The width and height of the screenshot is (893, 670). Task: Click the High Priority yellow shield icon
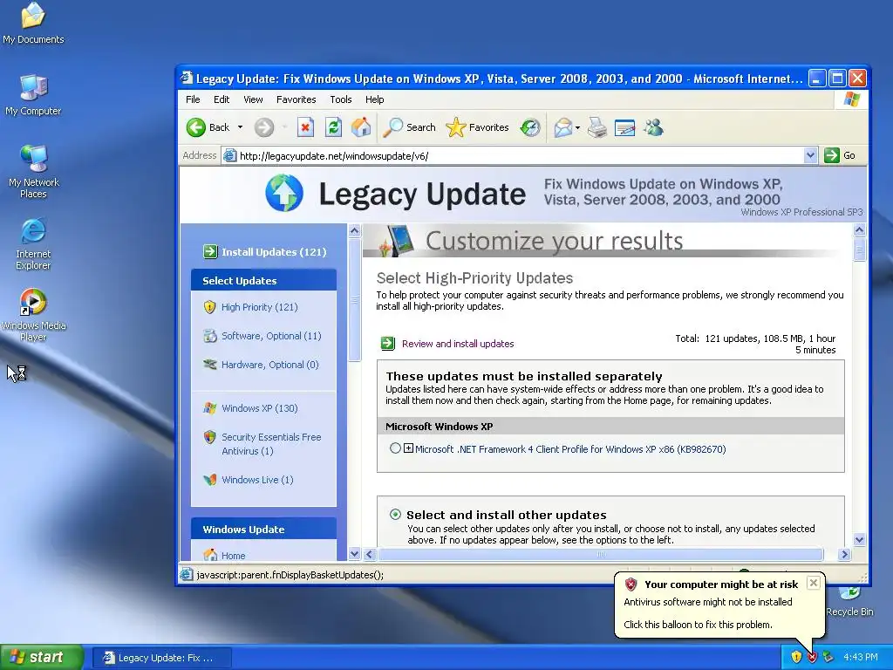pos(209,307)
